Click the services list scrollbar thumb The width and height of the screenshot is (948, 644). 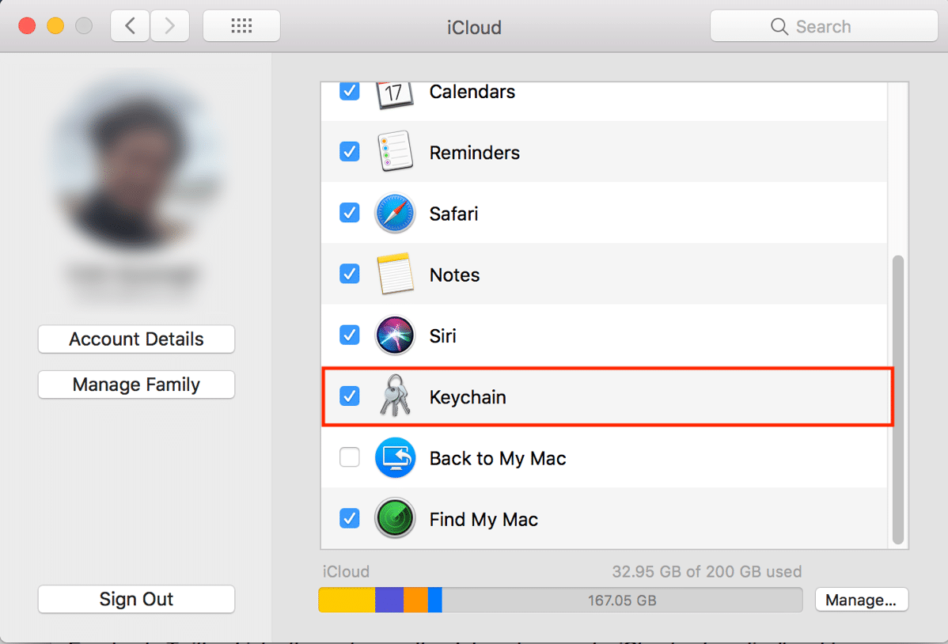[898, 400]
